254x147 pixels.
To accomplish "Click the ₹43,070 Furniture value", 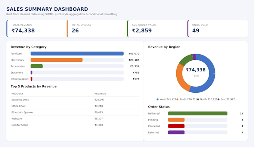I will click(134, 54).
